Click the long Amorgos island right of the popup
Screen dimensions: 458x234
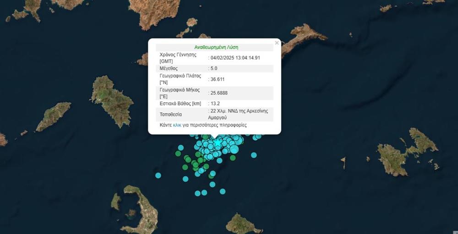point(302,39)
